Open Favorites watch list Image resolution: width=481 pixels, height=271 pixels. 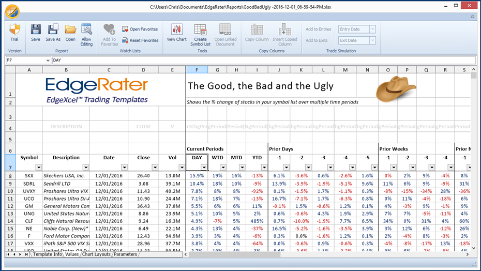click(140, 29)
